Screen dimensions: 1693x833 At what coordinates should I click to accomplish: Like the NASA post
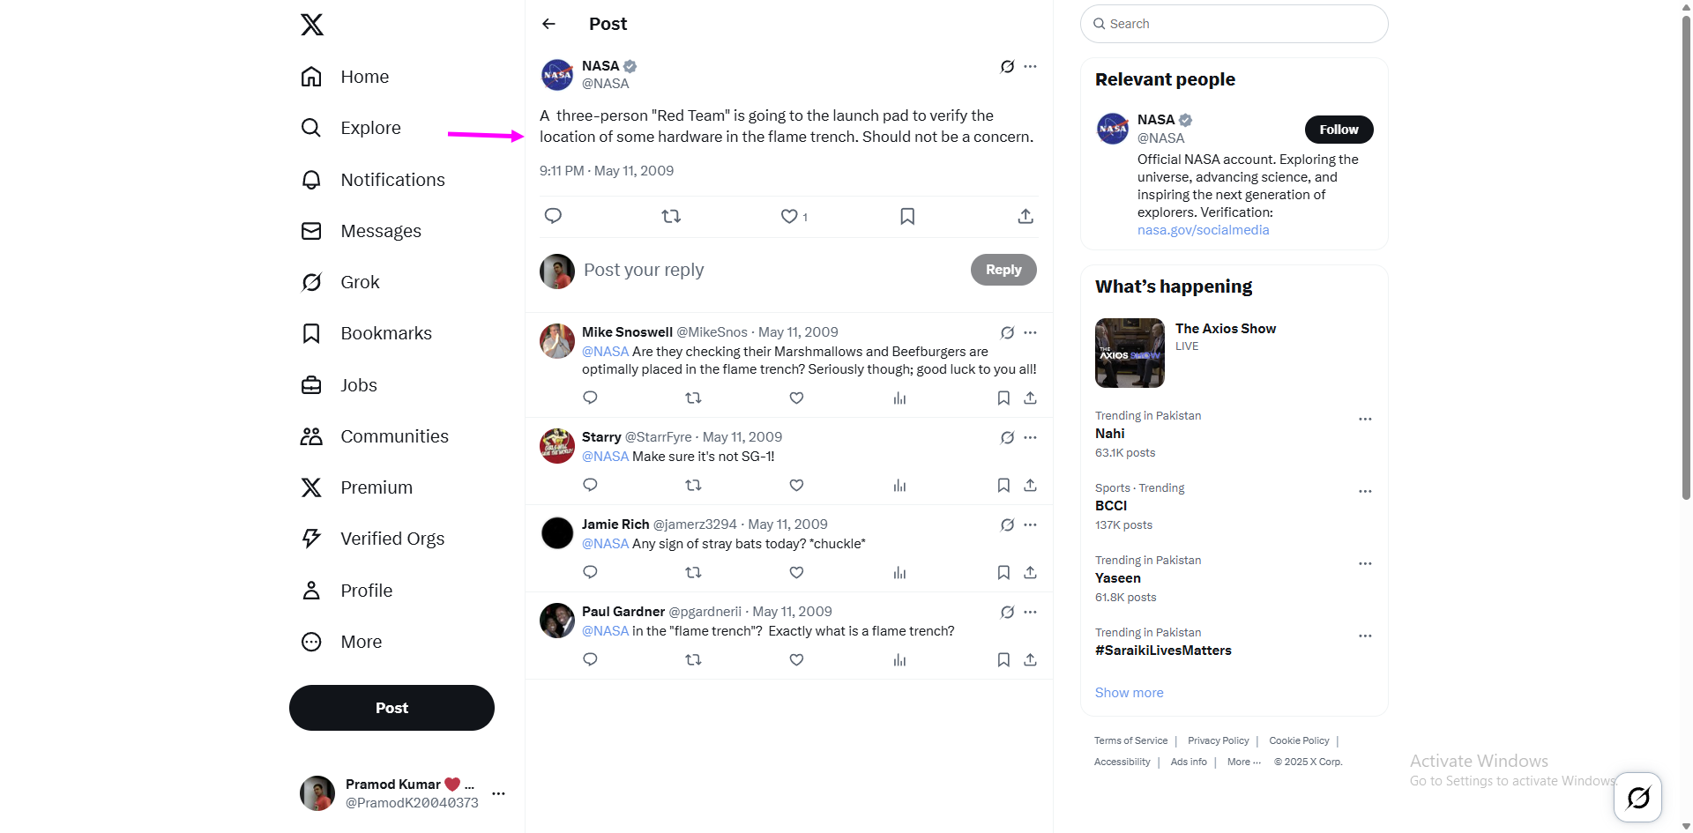(789, 216)
